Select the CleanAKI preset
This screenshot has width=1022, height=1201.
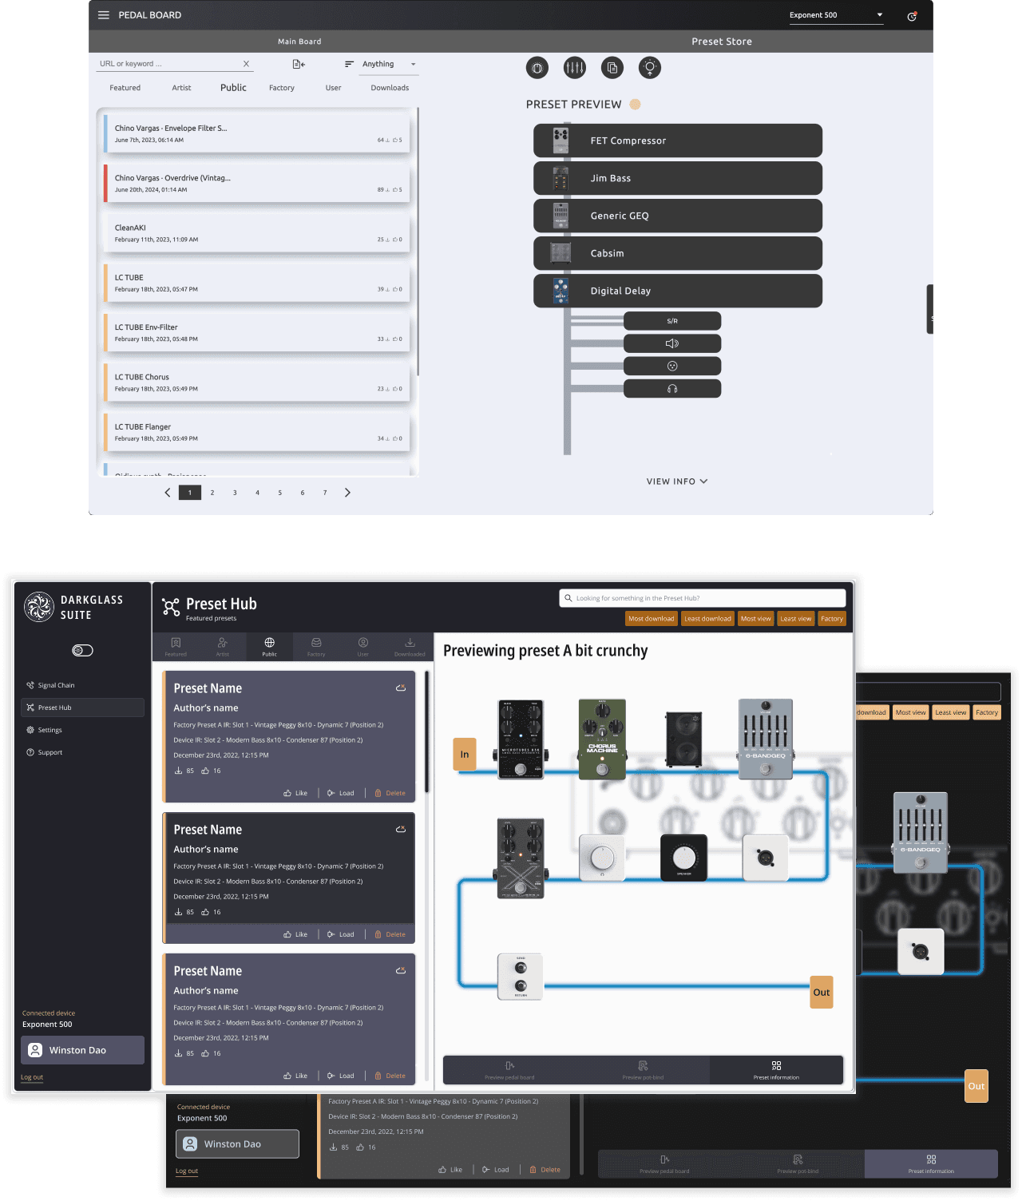click(257, 233)
